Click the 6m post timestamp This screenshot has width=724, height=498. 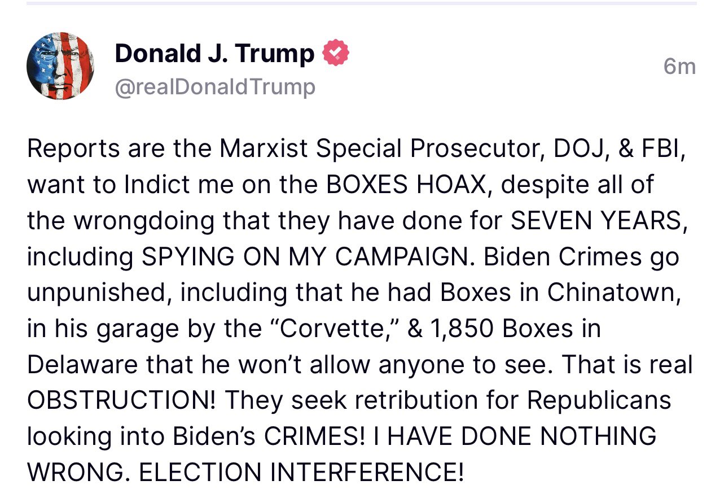point(679,67)
